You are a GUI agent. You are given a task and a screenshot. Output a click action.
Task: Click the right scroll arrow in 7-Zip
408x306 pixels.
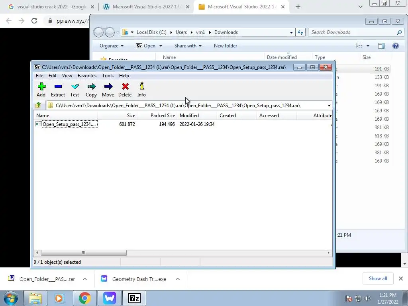[x=328, y=253]
